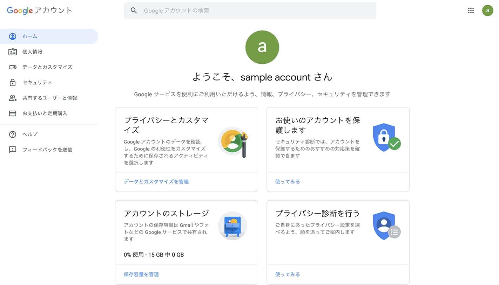499x285 pixels.
Task: Click the 0% 使用 - 15 GB 中 0 GB text
Action: 154,255
